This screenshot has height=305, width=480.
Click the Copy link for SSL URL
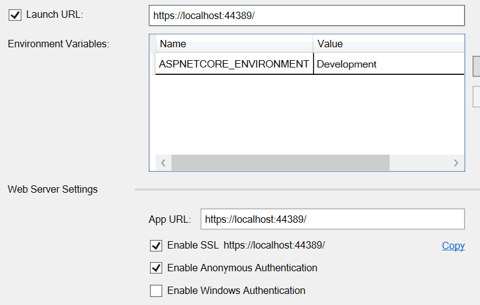(x=453, y=245)
